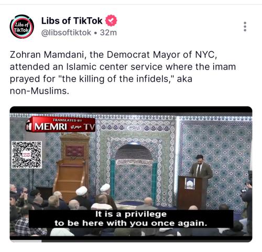262x252 pixels.
Task: Tap the QR code in the video
Action: pos(27,155)
